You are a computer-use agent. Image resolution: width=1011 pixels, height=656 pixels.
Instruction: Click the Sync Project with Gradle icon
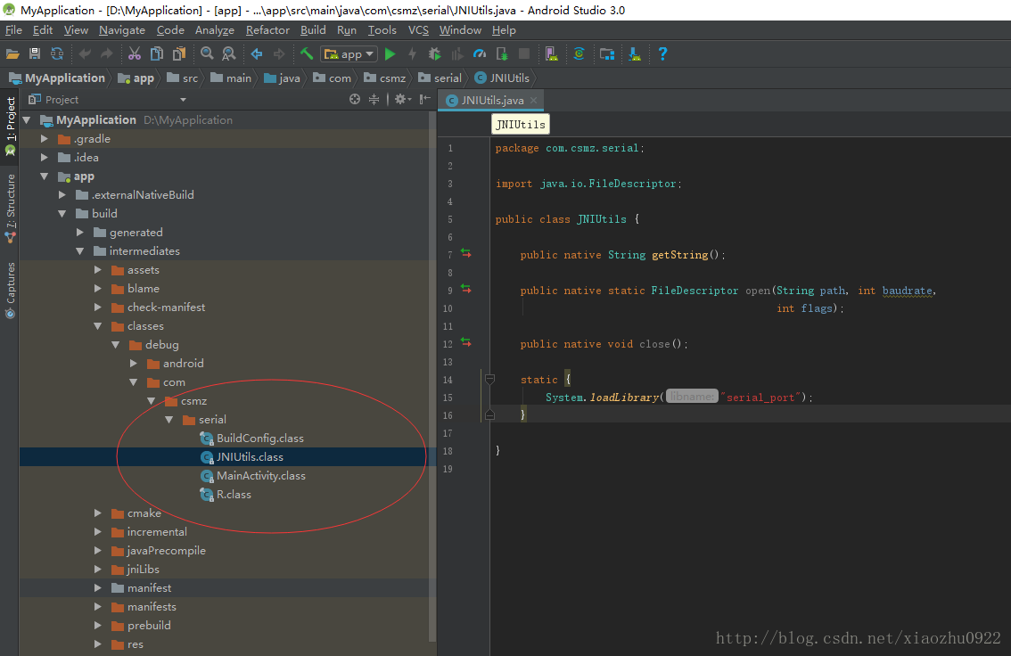pos(579,54)
